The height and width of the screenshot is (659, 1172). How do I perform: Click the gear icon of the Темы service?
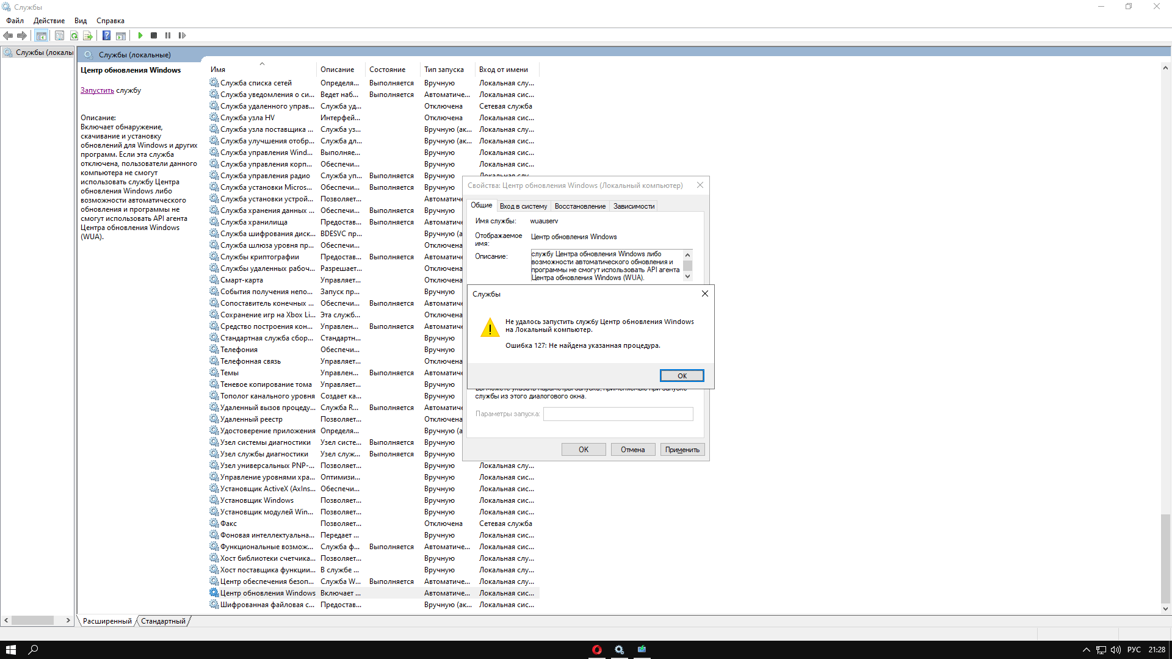click(x=214, y=372)
